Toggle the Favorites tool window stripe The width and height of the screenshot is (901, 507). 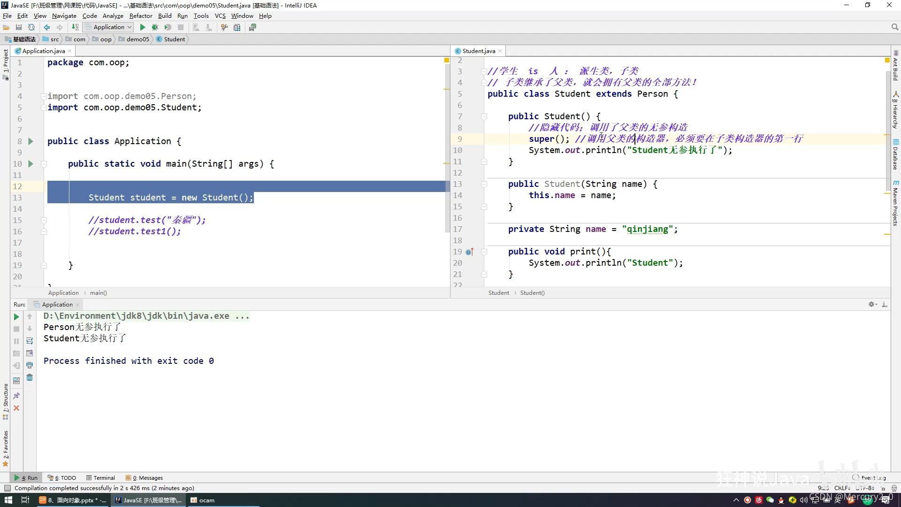coord(5,448)
